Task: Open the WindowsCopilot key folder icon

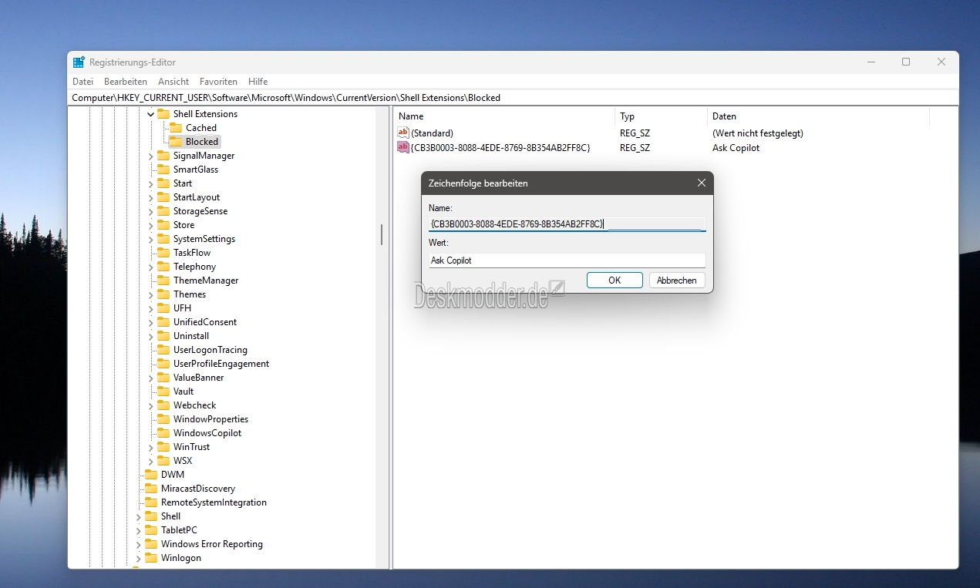Action: coord(163,433)
